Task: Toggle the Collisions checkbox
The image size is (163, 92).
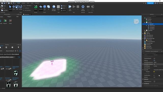Action: click(x=24, y=8)
